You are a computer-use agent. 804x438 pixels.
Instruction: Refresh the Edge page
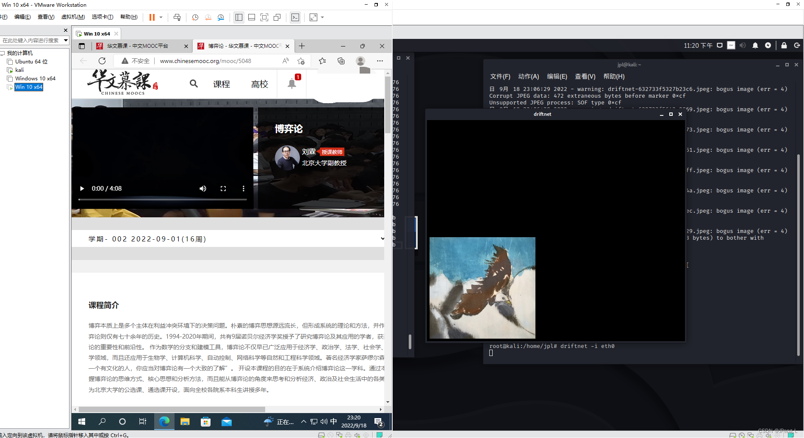point(102,61)
